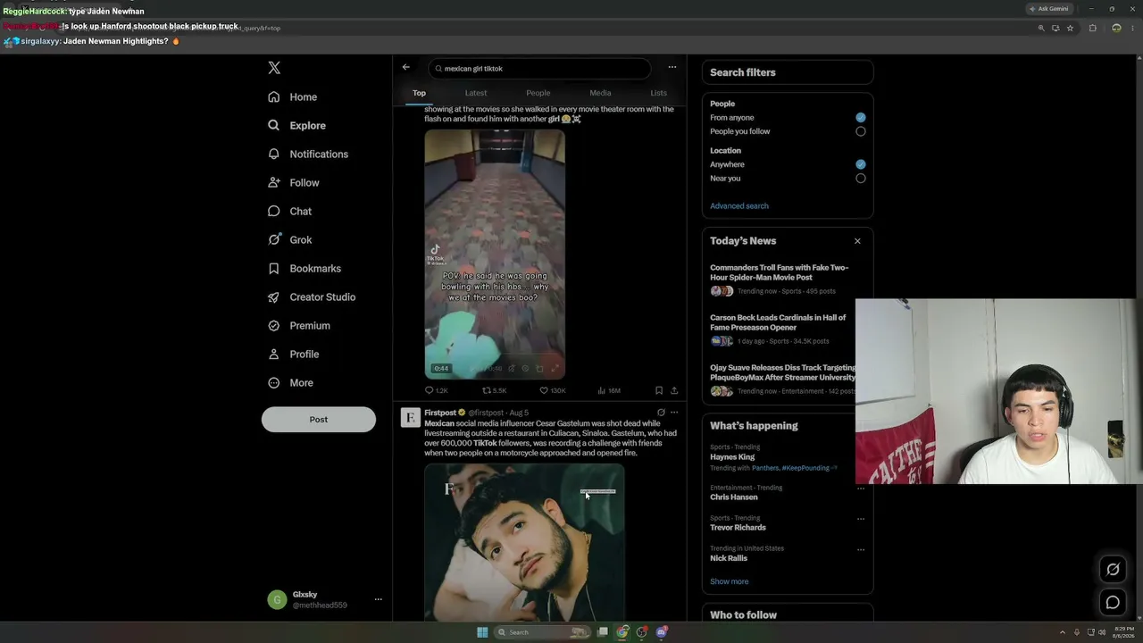Click the Firstpost profile avatar
Image resolution: width=1143 pixels, height=643 pixels.
point(411,418)
